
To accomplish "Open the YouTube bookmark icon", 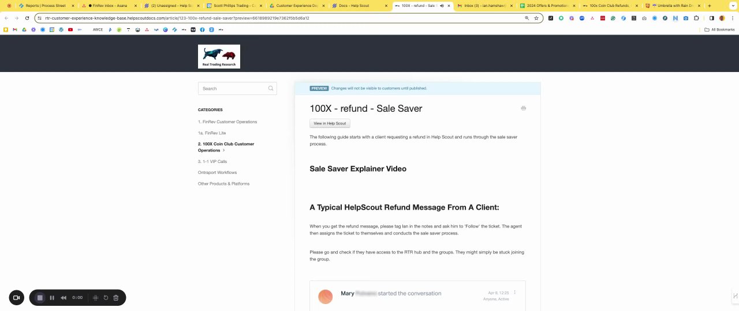I will click(x=70, y=29).
